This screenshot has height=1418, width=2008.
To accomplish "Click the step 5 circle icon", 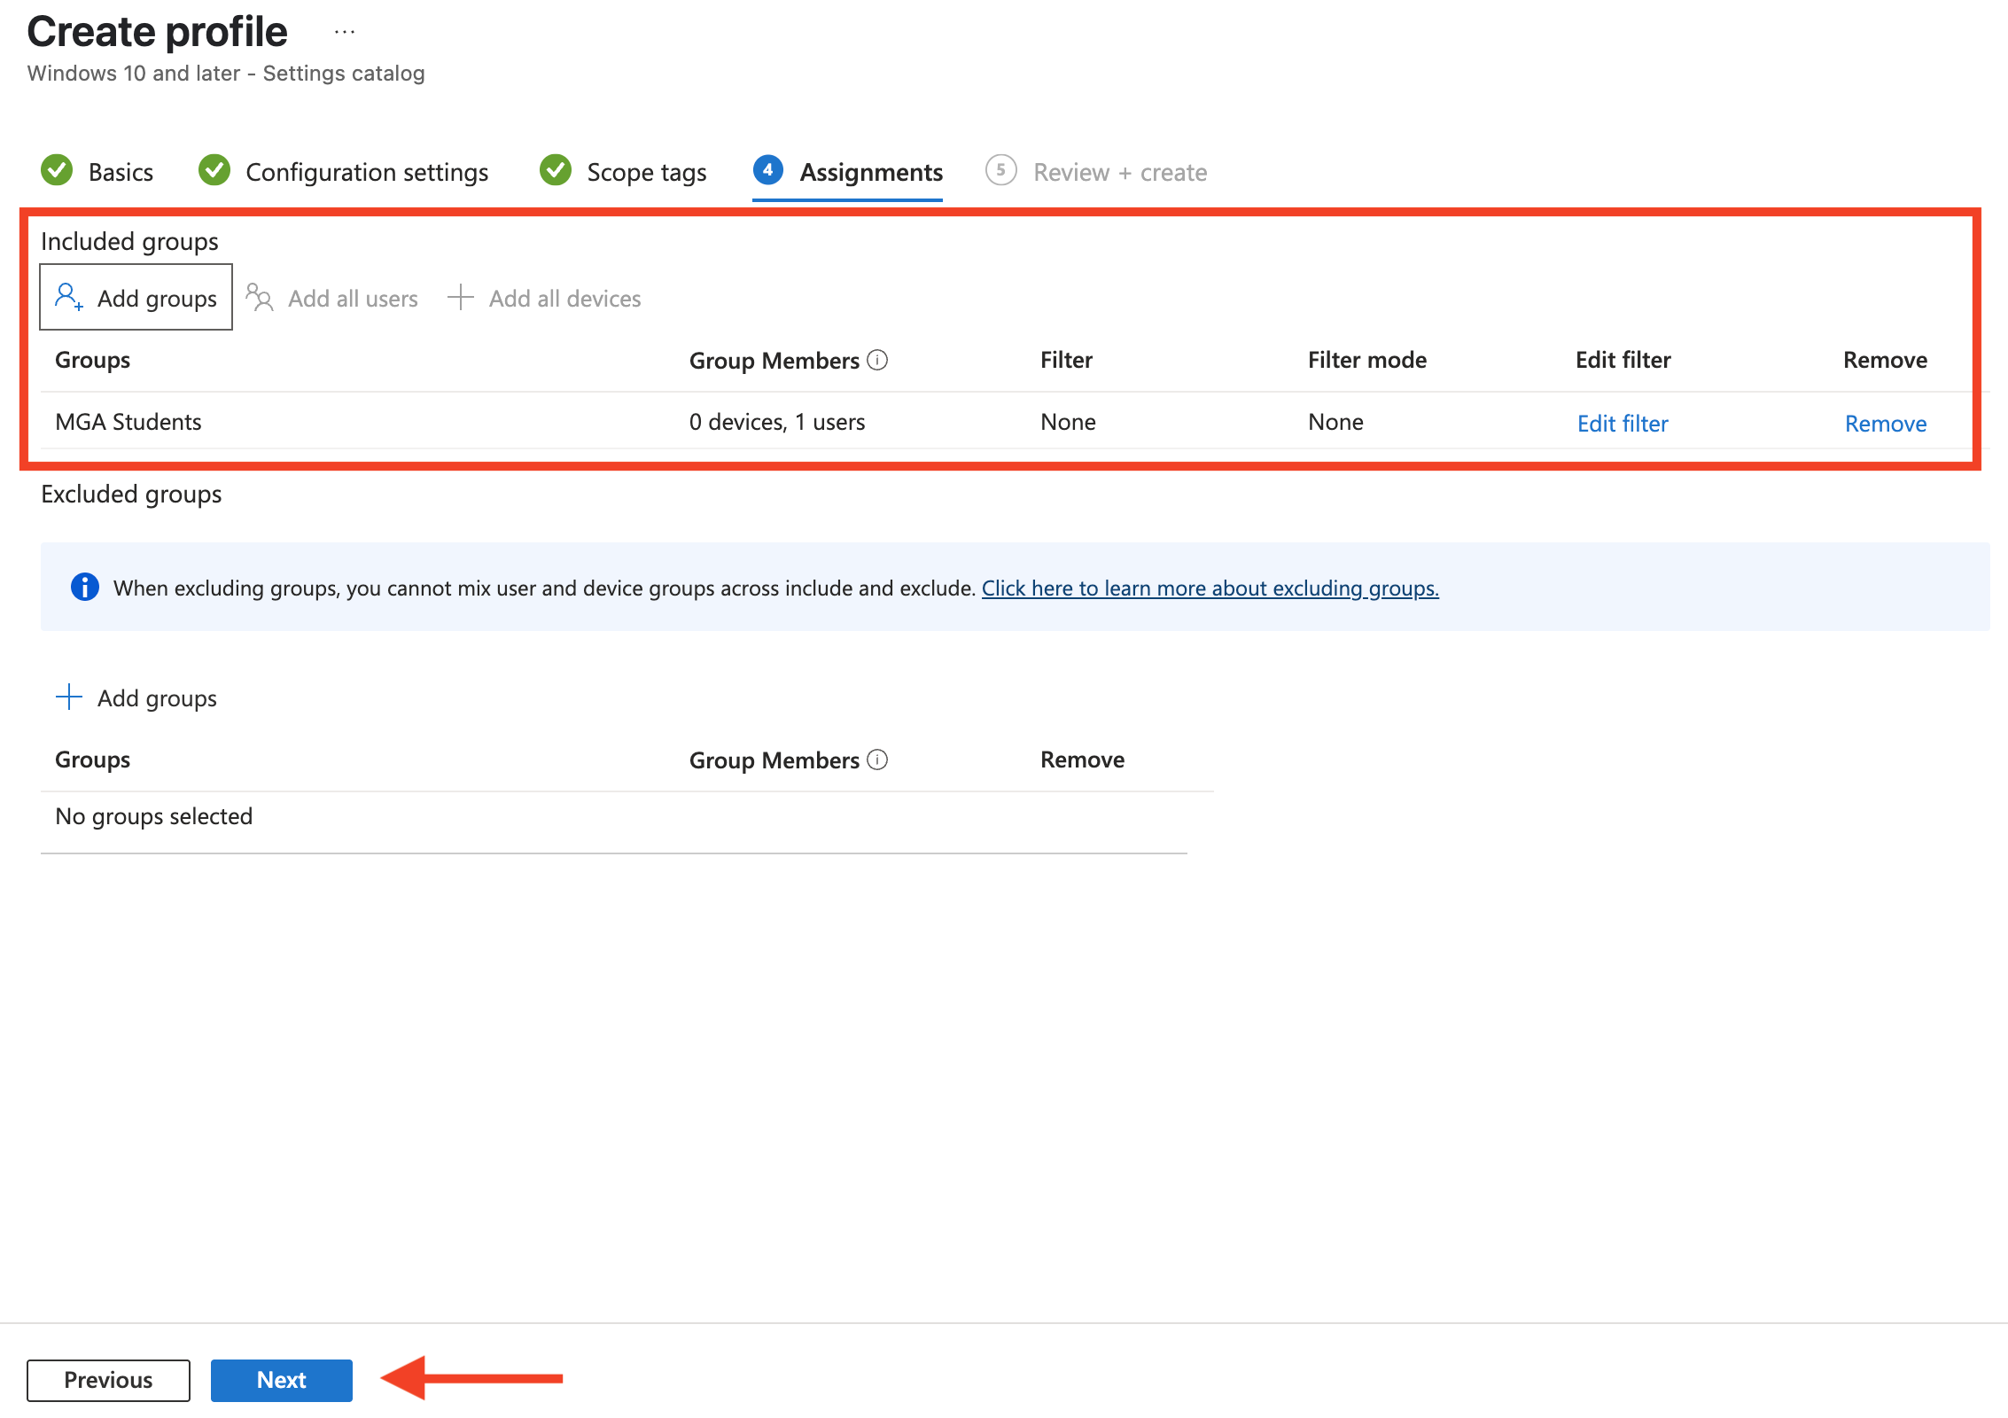I will (1000, 170).
